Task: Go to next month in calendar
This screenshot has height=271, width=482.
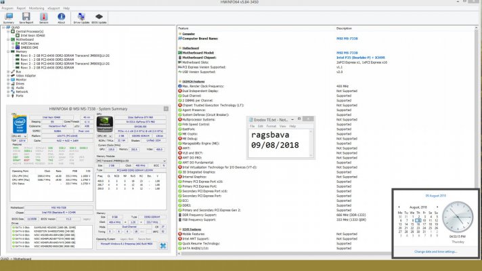Action: click(437, 207)
